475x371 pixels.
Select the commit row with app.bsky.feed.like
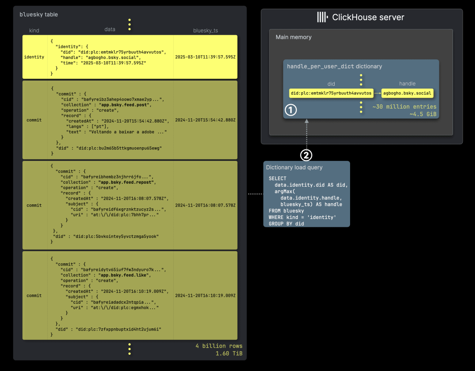point(130,295)
